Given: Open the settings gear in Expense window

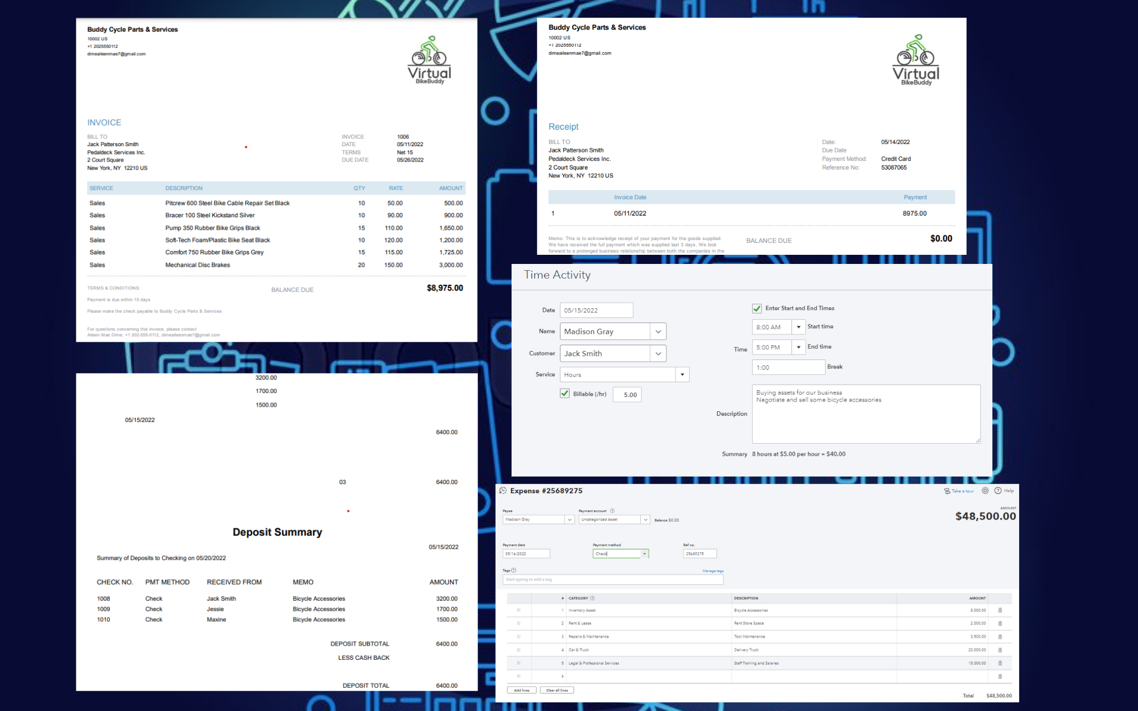Looking at the screenshot, I should tap(986, 491).
